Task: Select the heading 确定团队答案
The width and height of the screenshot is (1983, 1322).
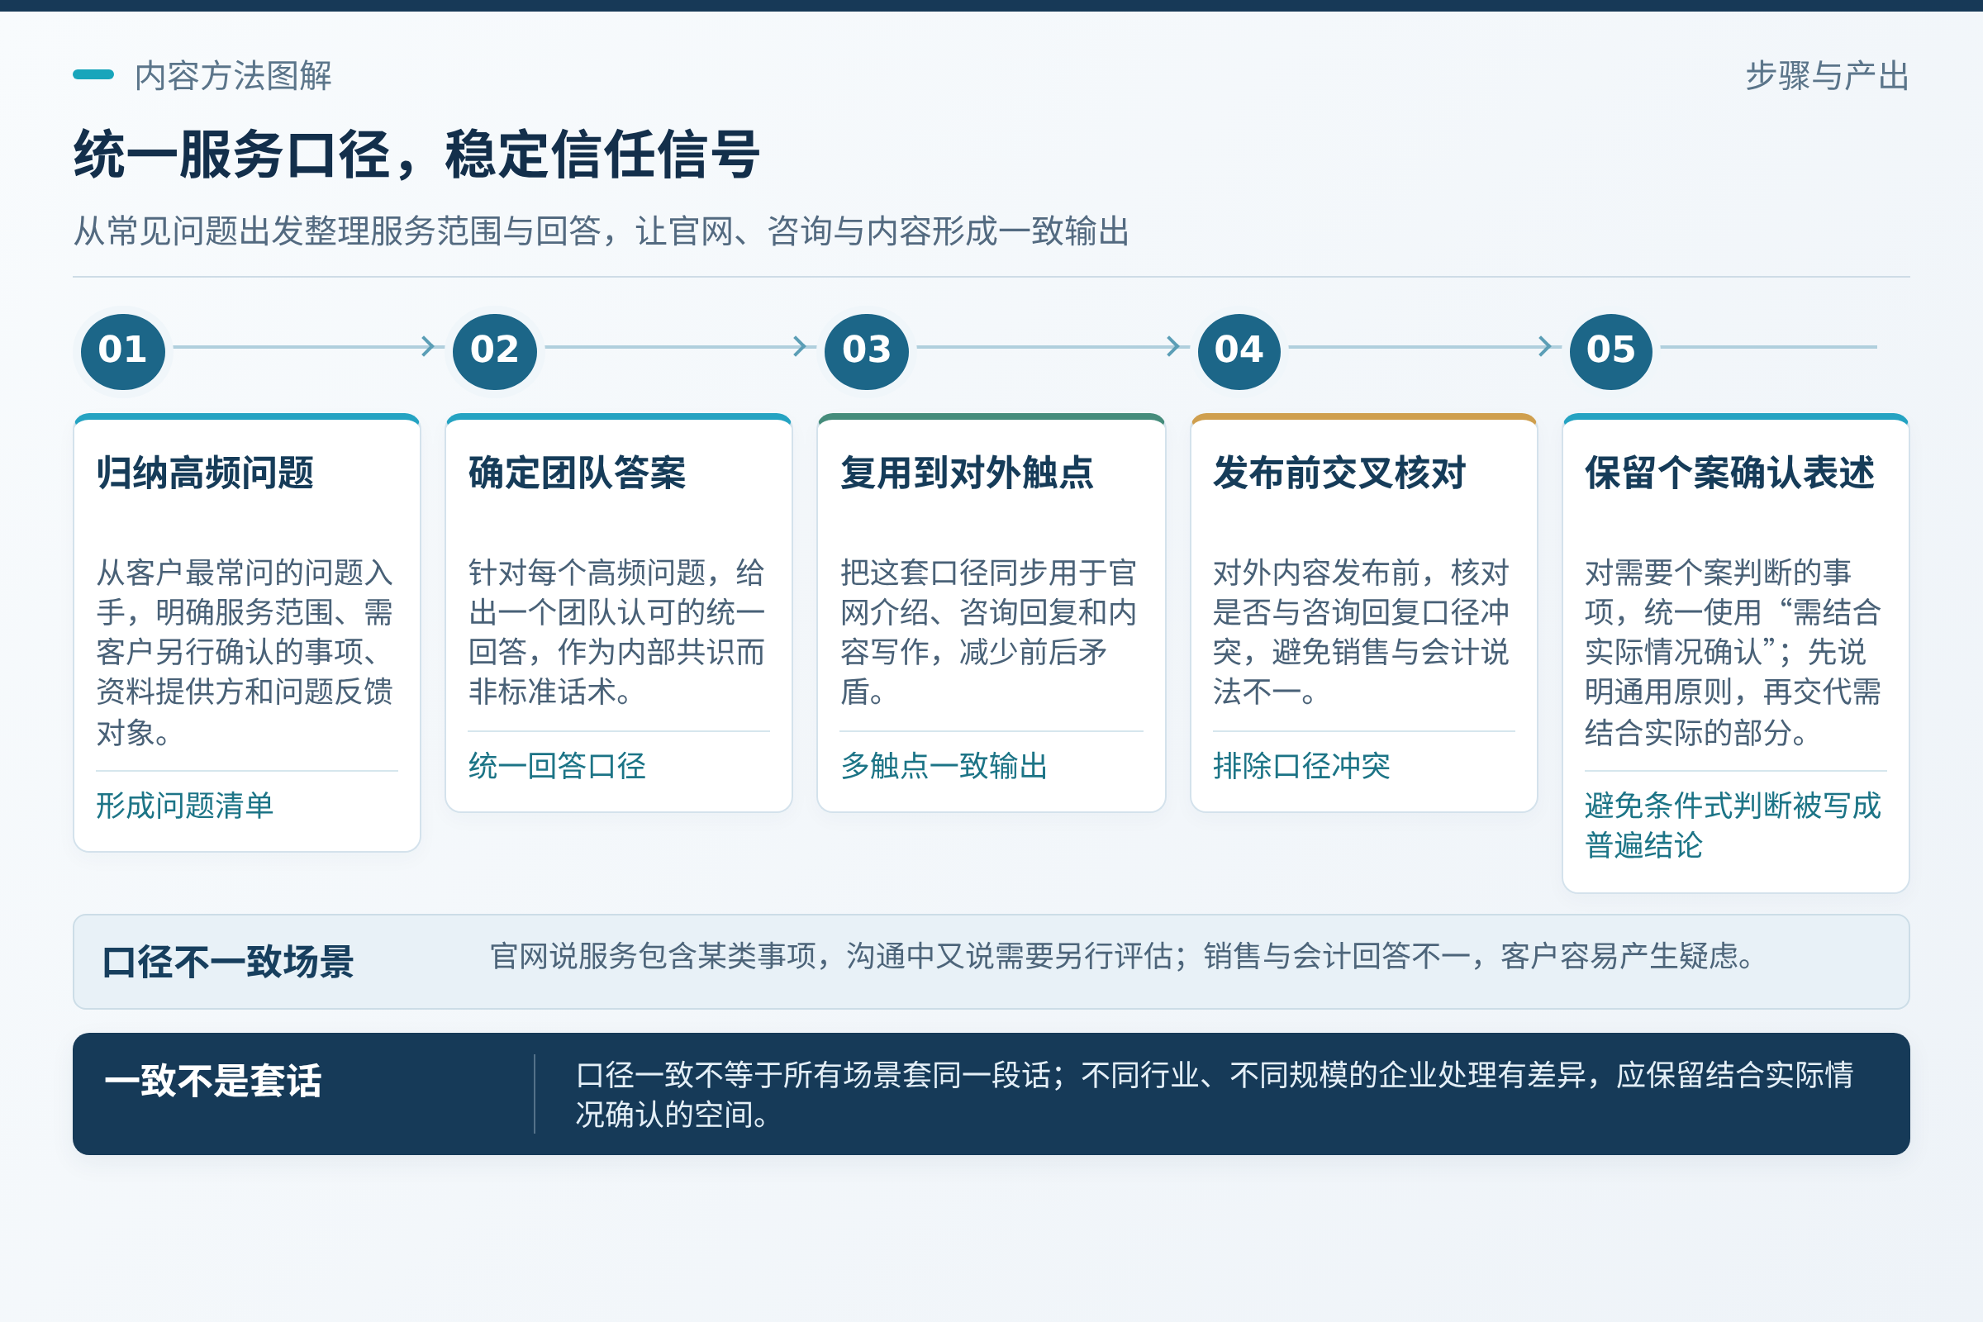Action: point(578,473)
